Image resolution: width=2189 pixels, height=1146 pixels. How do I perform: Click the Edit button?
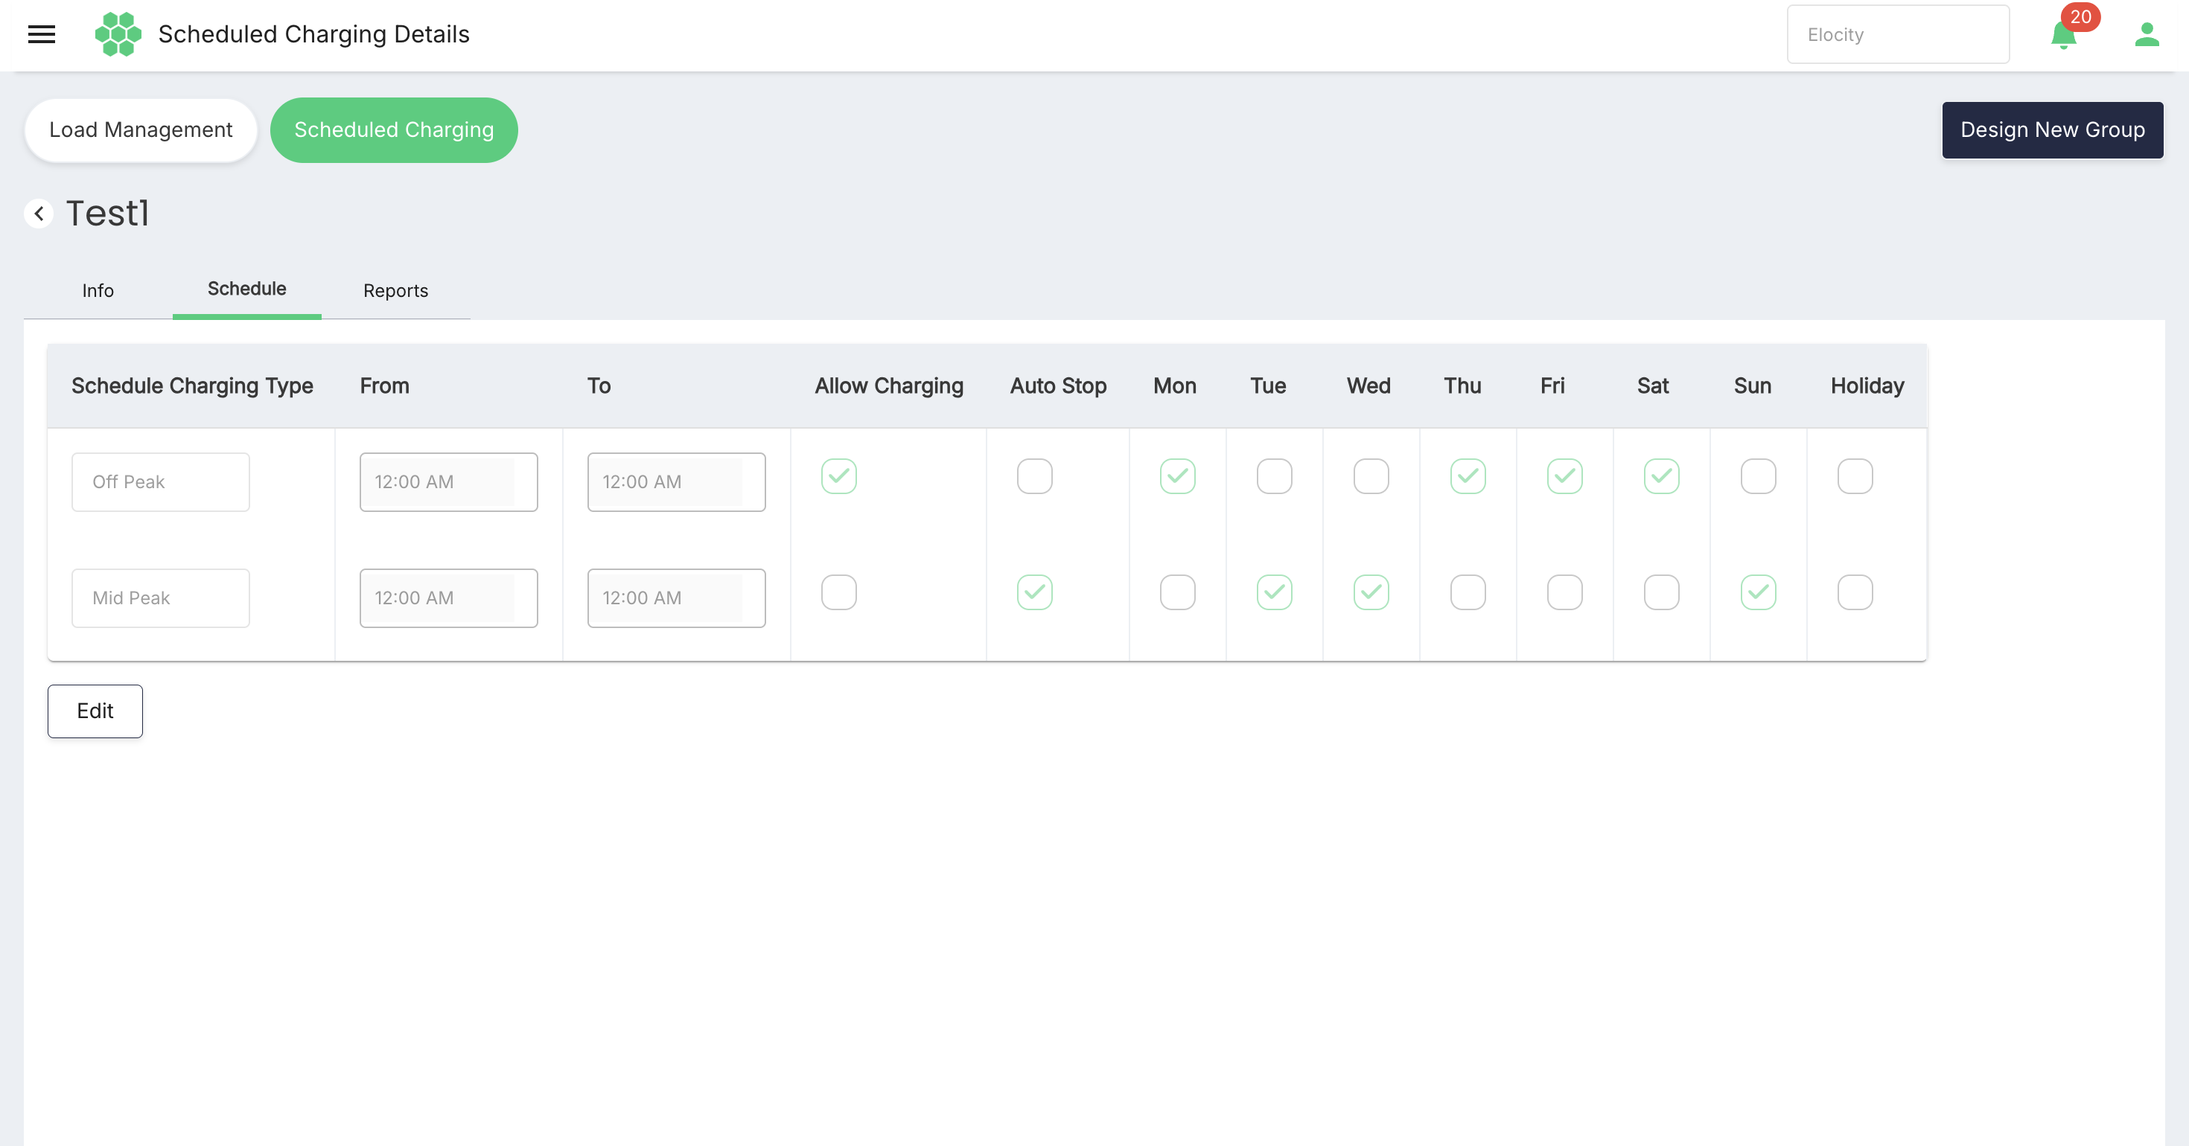[95, 711]
